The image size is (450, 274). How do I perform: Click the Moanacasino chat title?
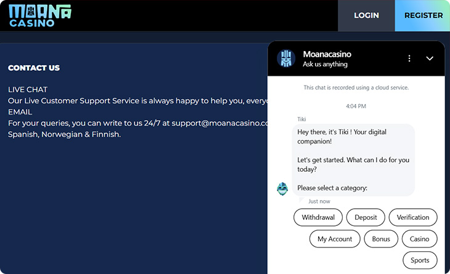tap(327, 54)
